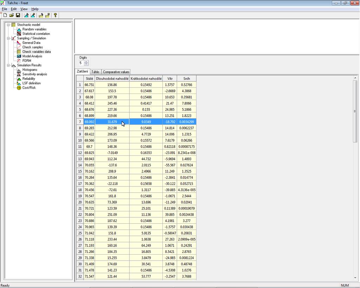Open Statistical correlation tree node
The height and width of the screenshot is (288, 360).
tap(36, 33)
